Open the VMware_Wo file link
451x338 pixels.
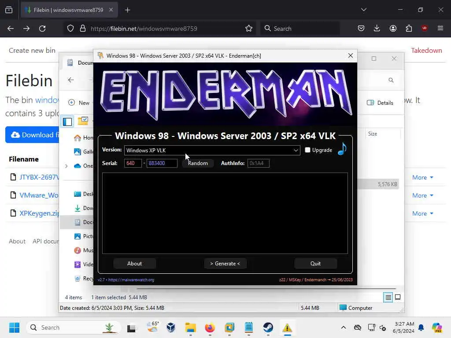[x=39, y=195]
